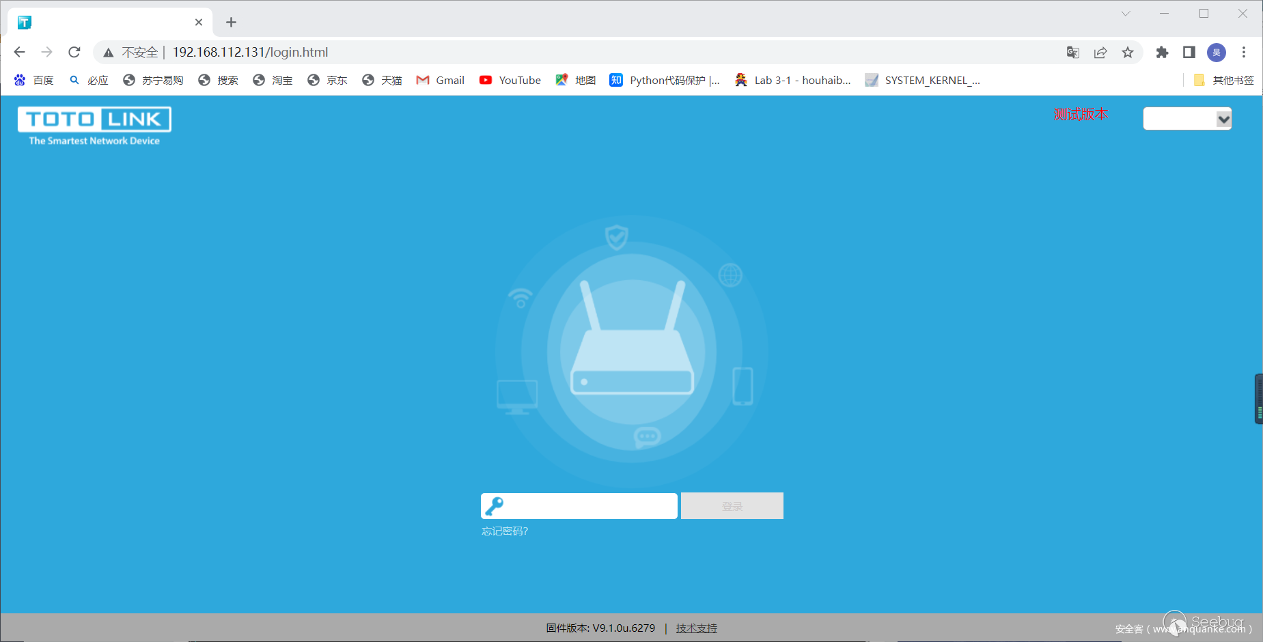Open the language selection dropdown
The height and width of the screenshot is (642, 1263).
[1187, 119]
